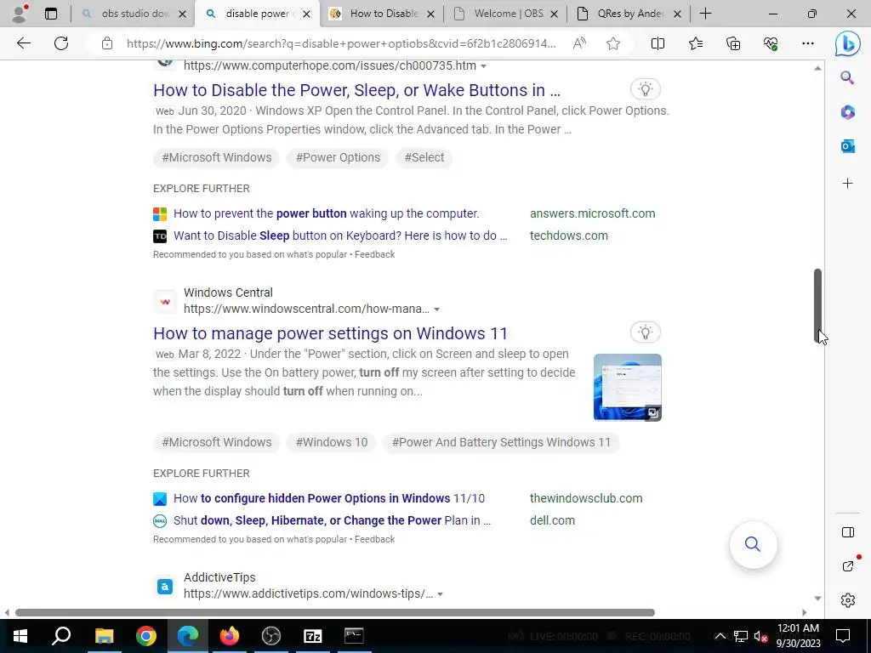The image size is (871, 653).
Task: Open Outlook in the sidebar
Action: pos(848,146)
